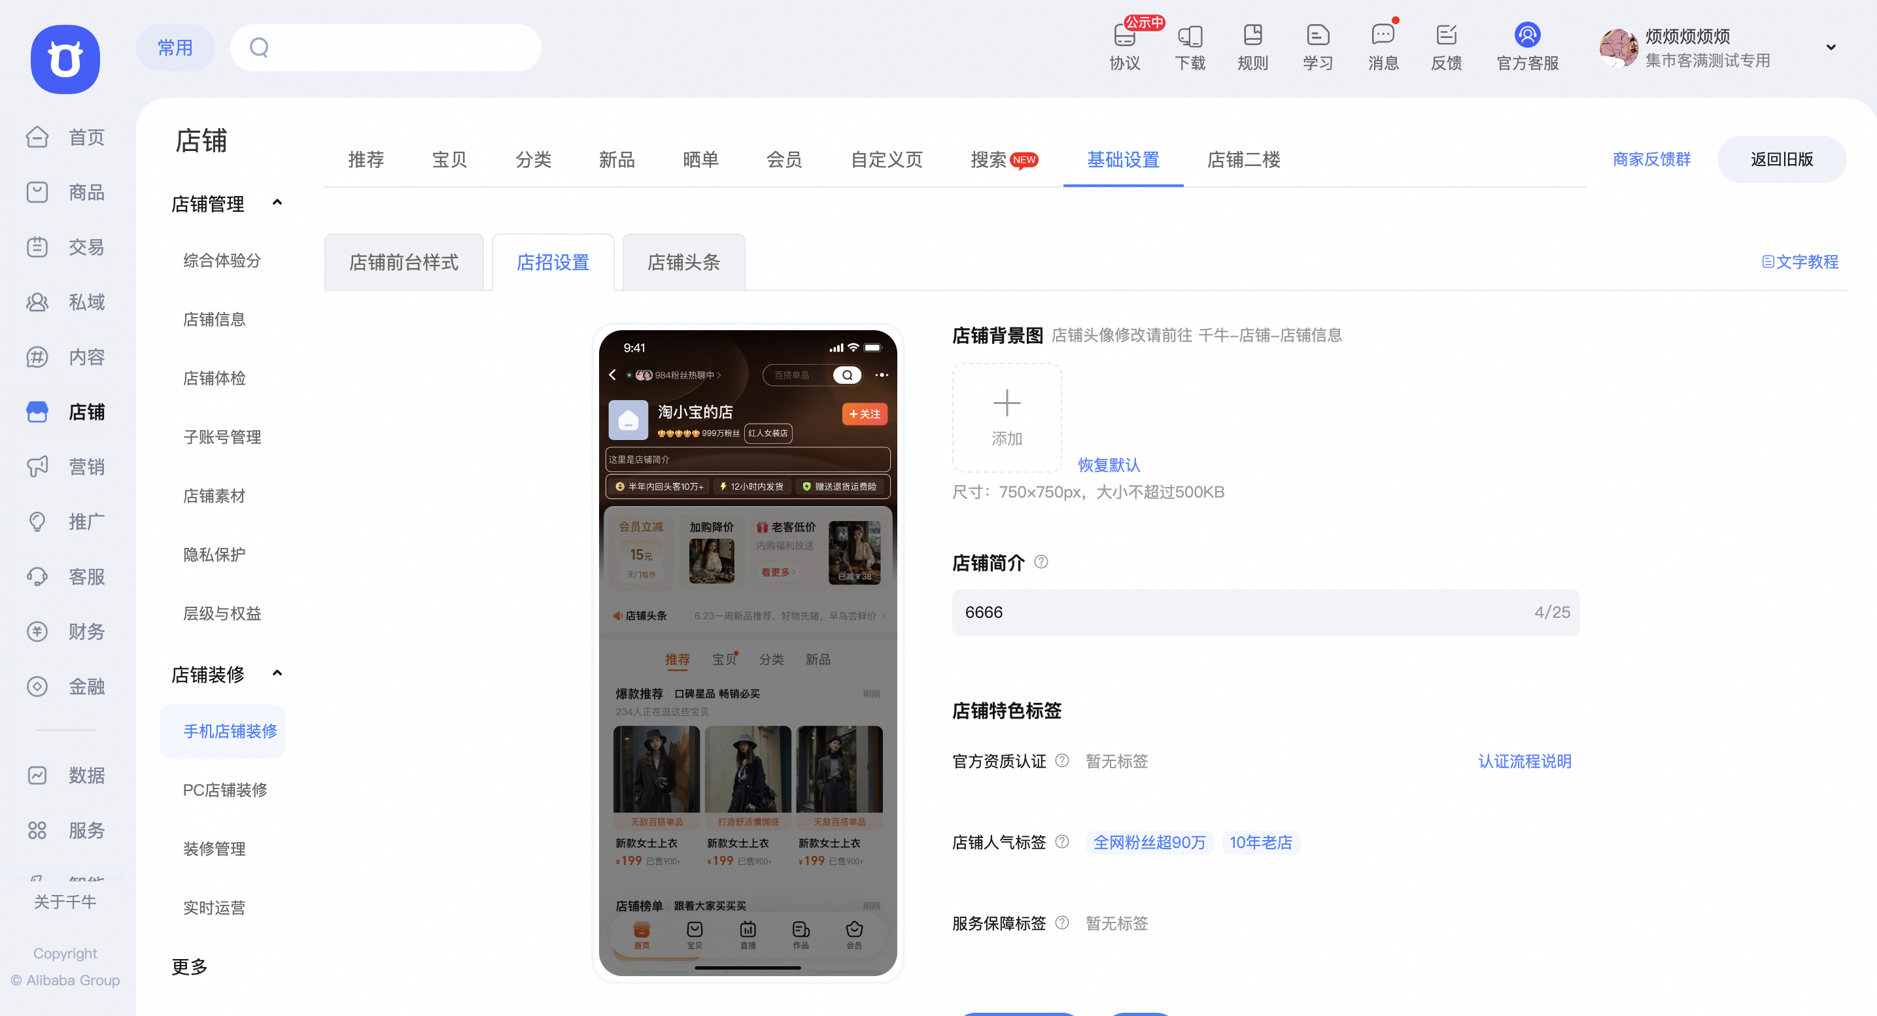The image size is (1877, 1016).
Task: Click the 店铺简介 input field
Action: (1266, 612)
